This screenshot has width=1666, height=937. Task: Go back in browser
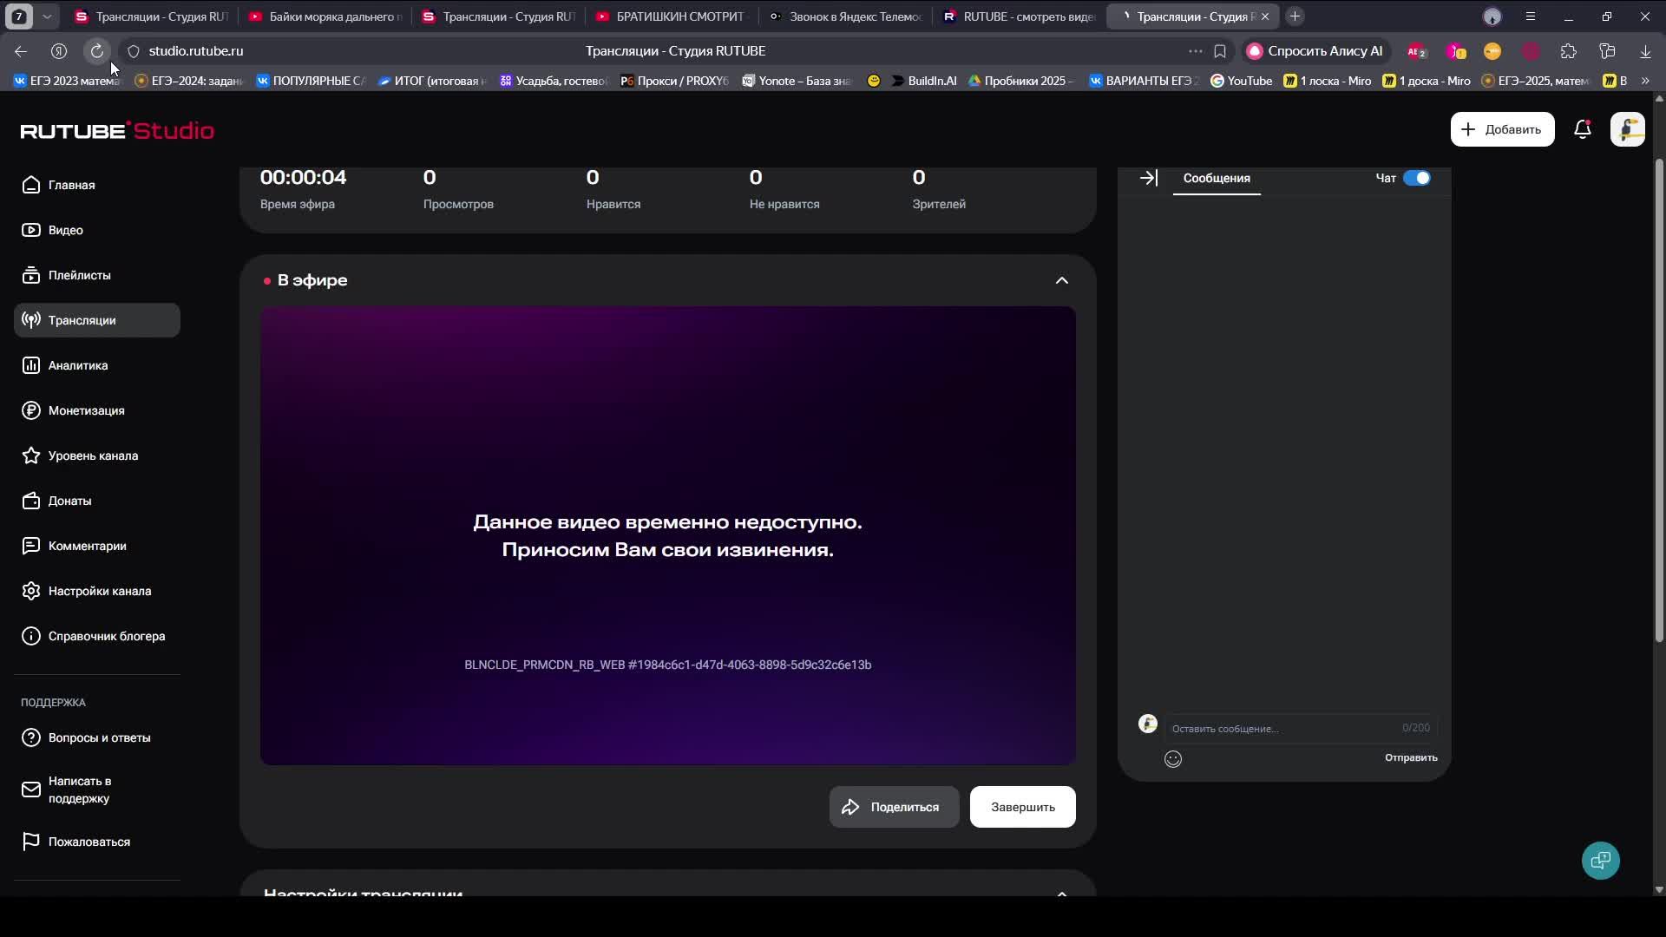click(21, 51)
